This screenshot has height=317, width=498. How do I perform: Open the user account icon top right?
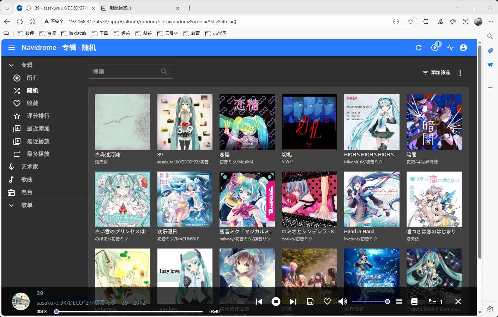[x=463, y=47]
